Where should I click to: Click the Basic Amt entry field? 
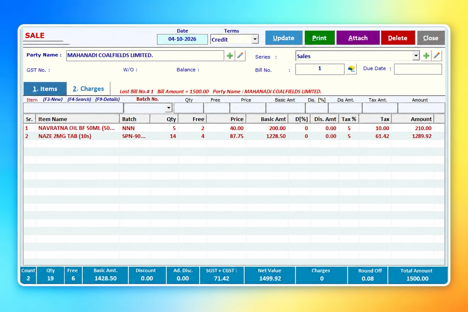(285, 108)
